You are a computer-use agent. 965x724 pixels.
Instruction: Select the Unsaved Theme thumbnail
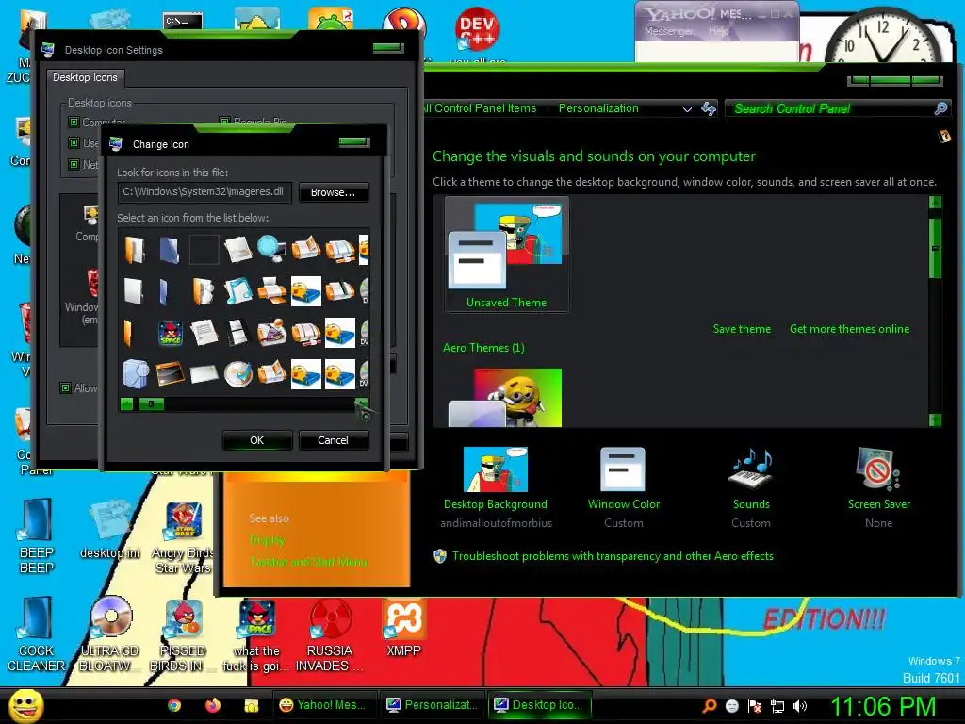coord(506,255)
